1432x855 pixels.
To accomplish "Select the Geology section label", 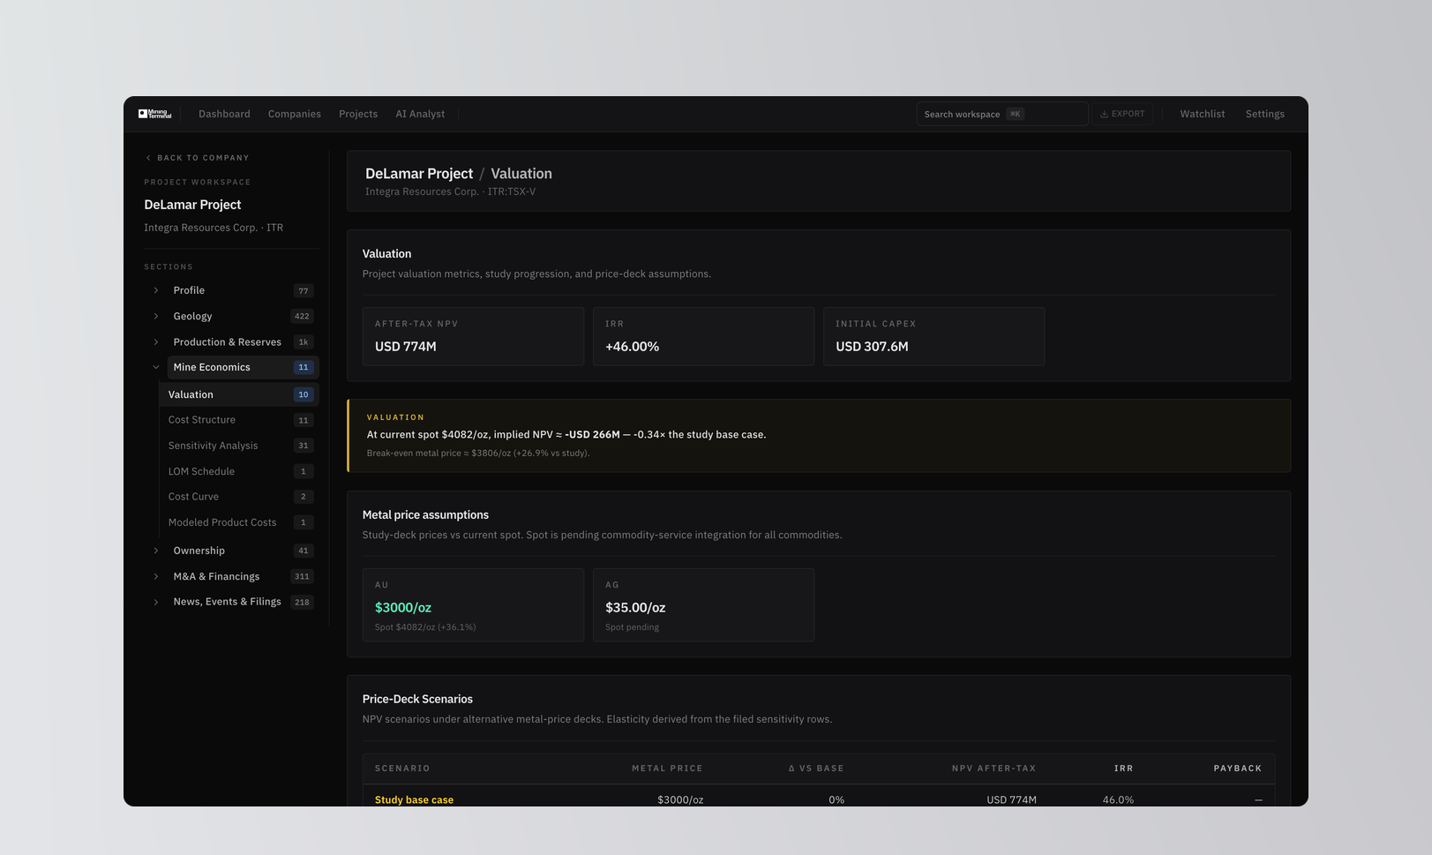I will tap(192, 316).
